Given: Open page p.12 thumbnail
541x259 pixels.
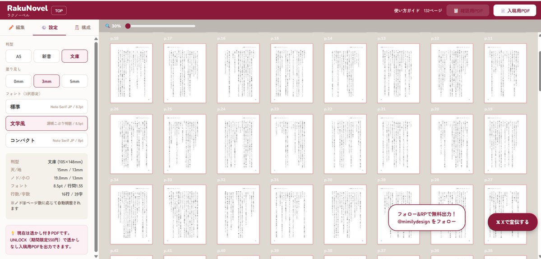Looking at the screenshot, I should click(x=452, y=73).
